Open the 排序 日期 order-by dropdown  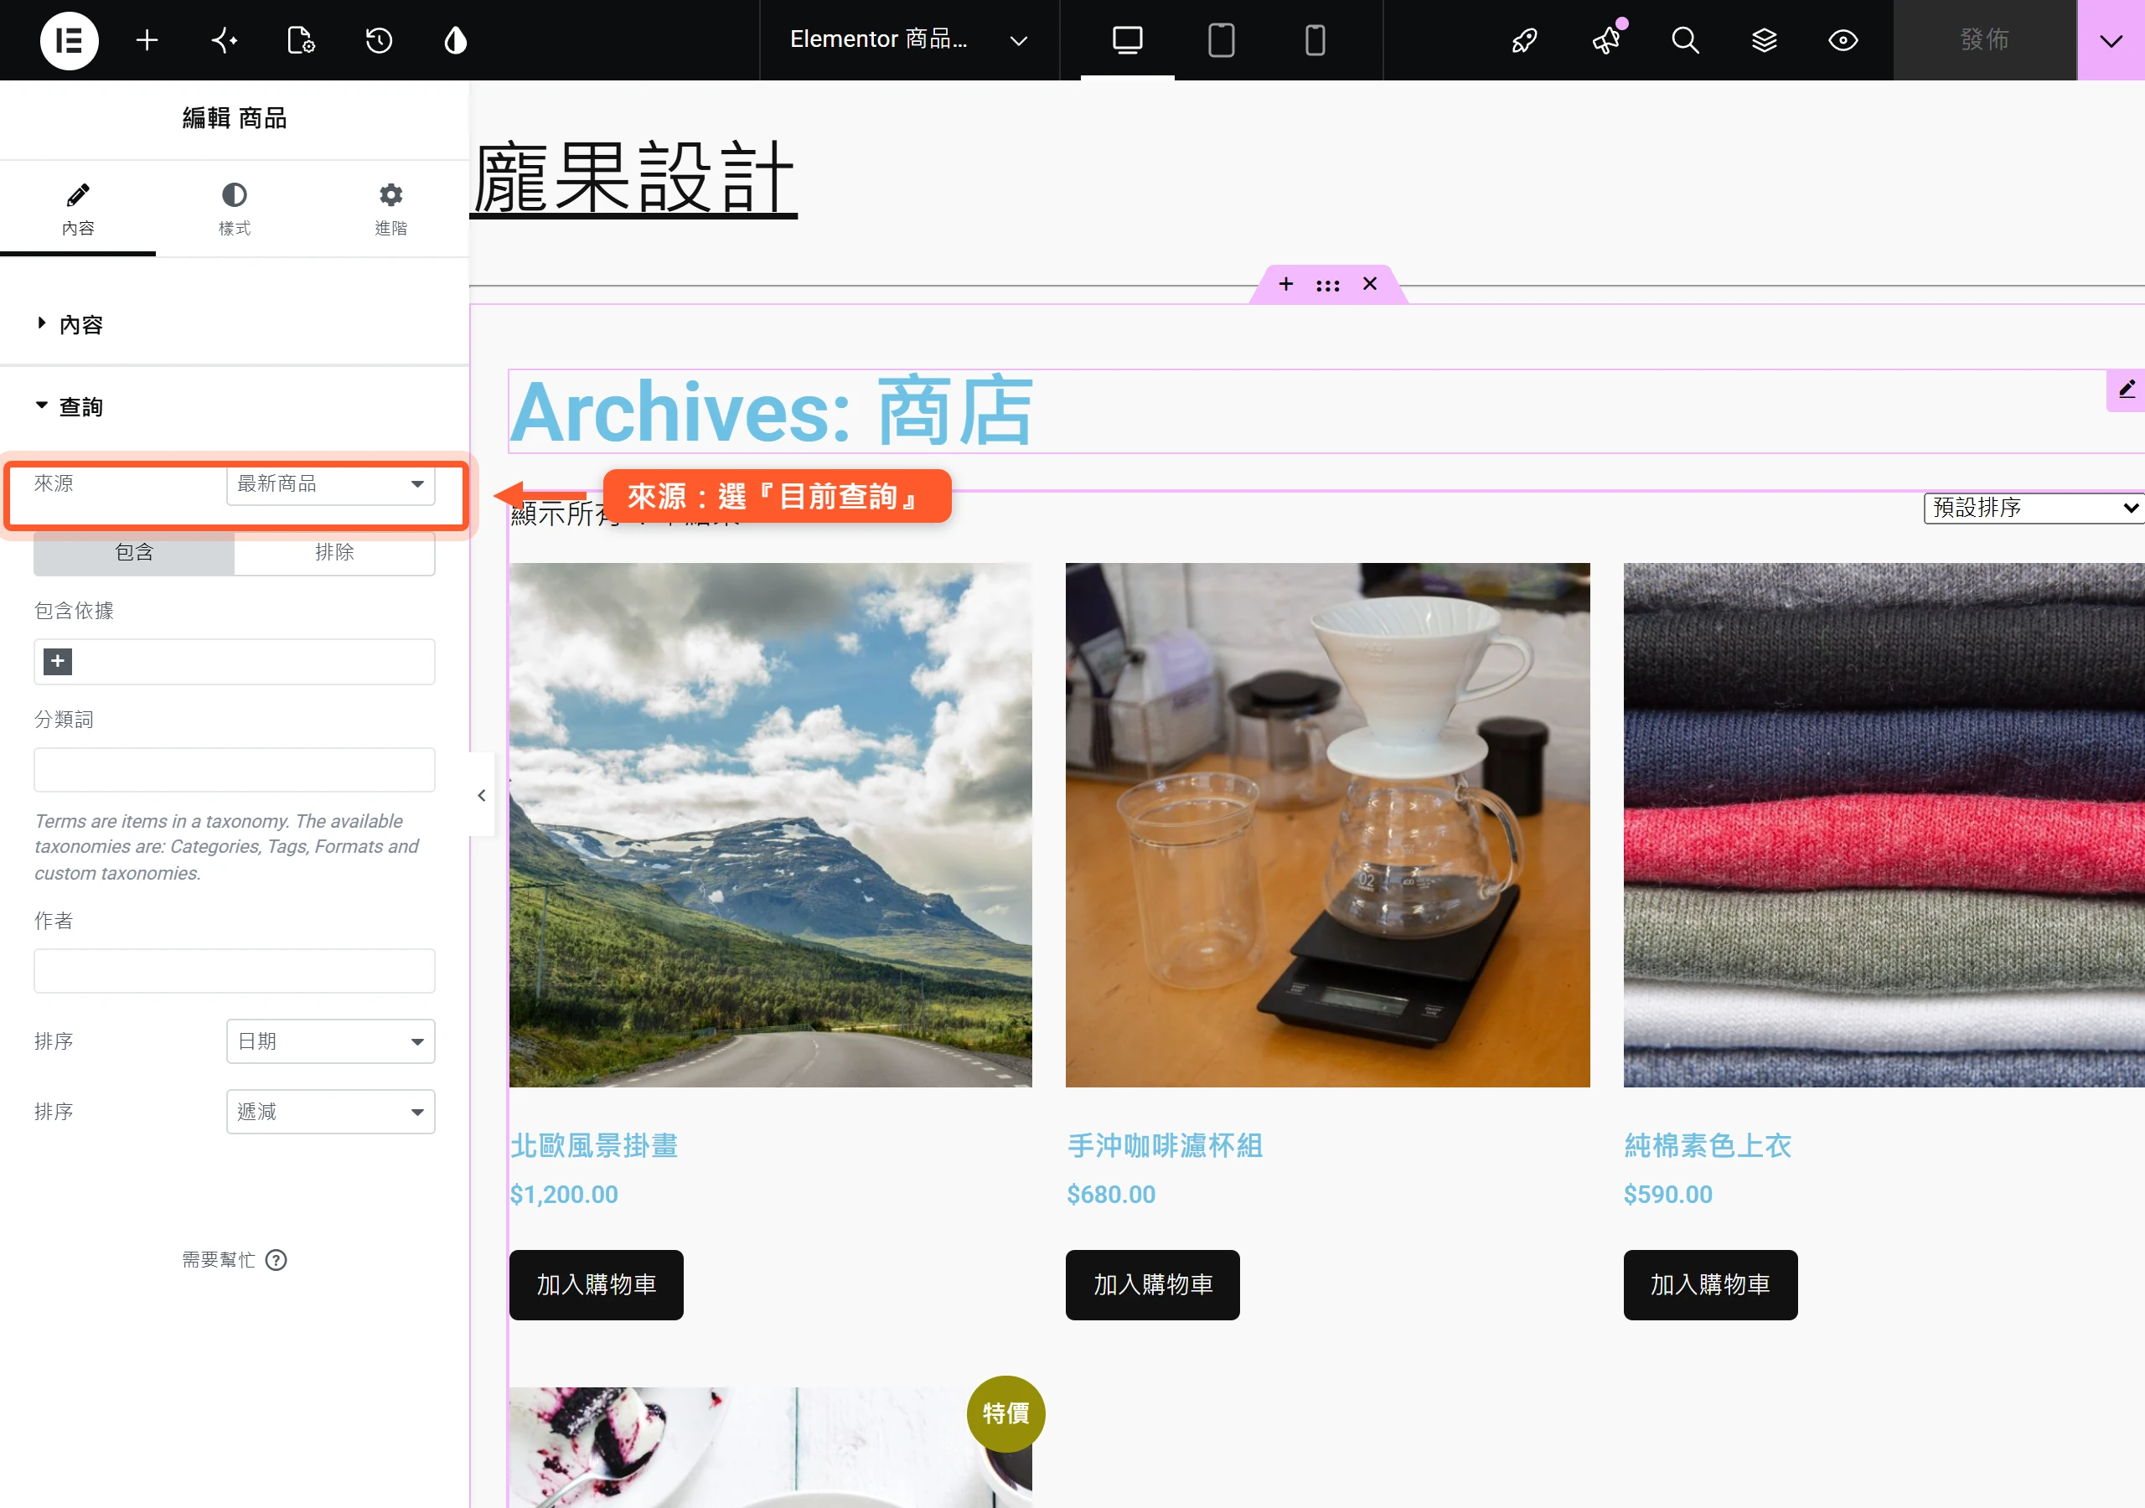tap(331, 1041)
